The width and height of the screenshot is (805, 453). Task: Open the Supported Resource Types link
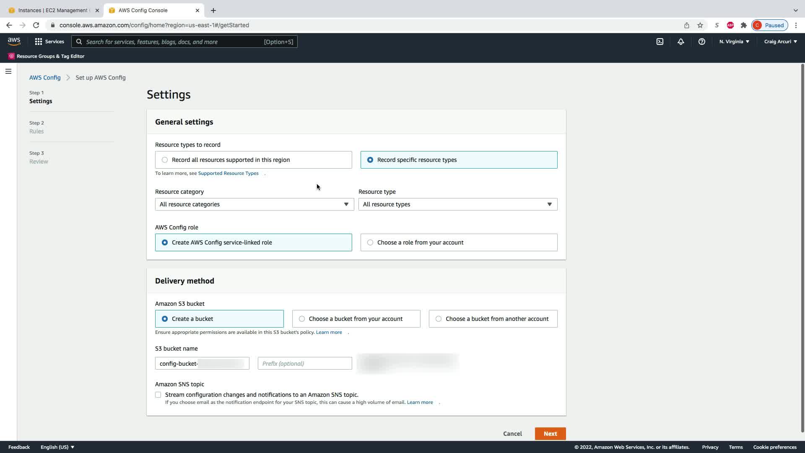click(x=228, y=173)
